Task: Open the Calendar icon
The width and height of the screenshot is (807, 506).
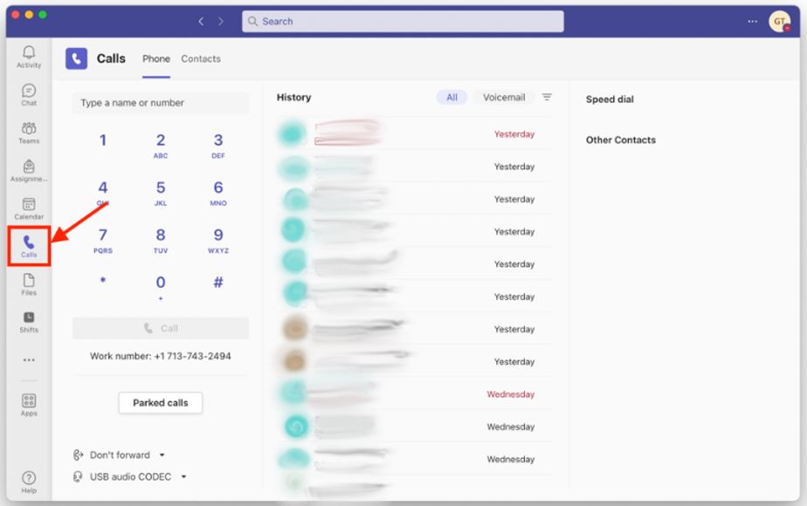Action: click(29, 209)
